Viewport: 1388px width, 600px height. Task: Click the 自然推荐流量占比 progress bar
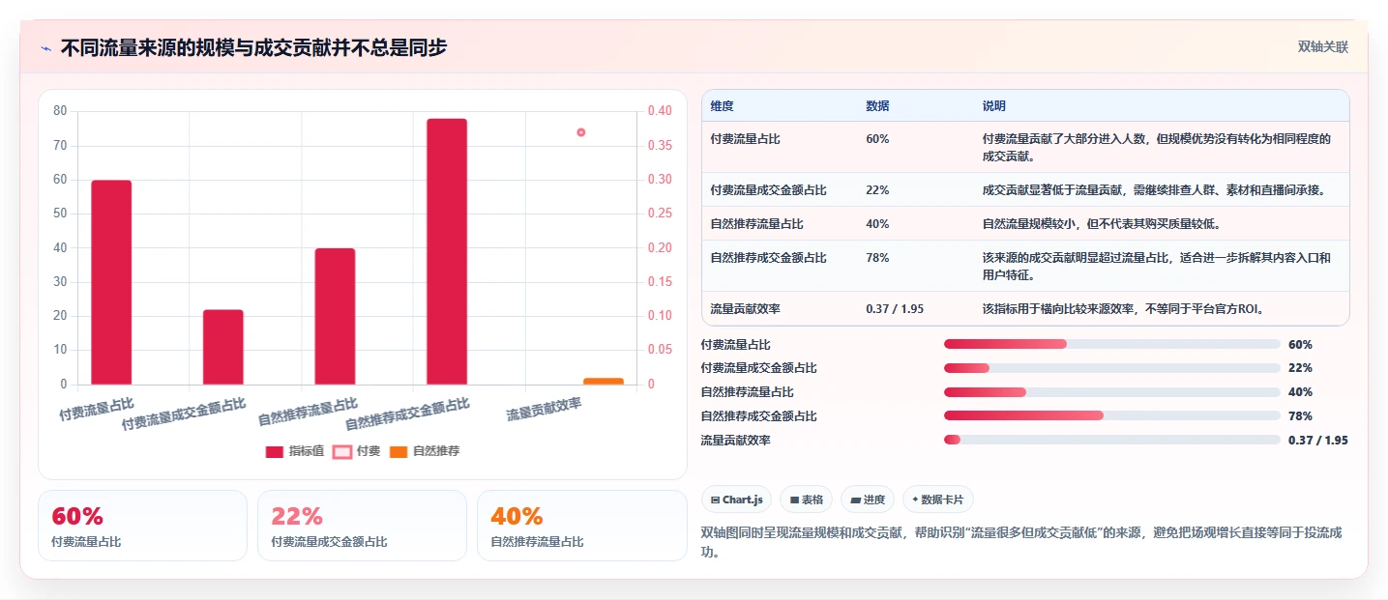pos(1111,392)
